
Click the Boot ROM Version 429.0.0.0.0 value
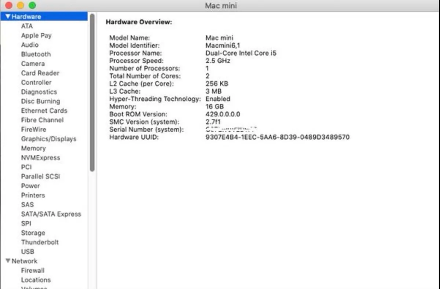[x=223, y=114]
